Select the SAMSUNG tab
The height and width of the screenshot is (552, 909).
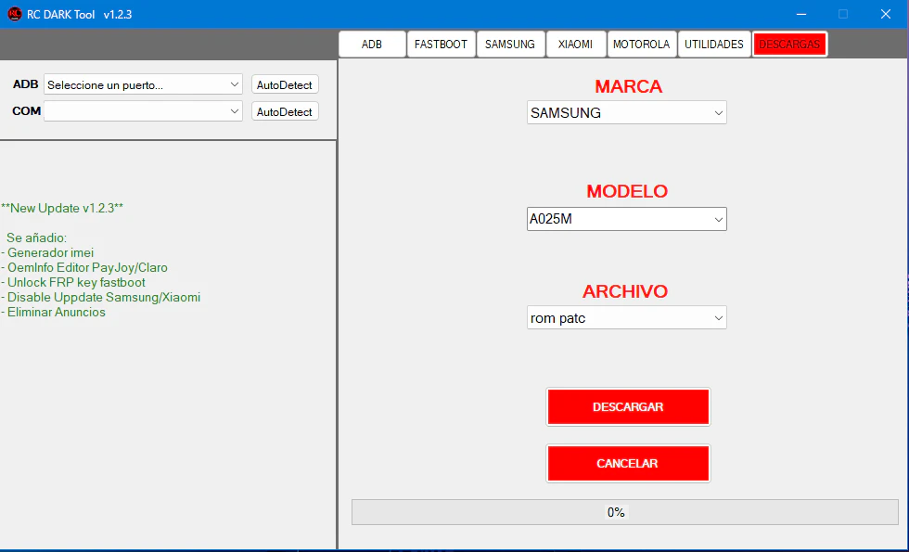click(x=510, y=45)
